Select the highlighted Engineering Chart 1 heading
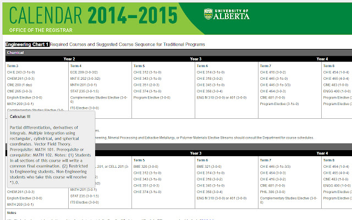The height and width of the screenshot is (220, 352). [27, 45]
